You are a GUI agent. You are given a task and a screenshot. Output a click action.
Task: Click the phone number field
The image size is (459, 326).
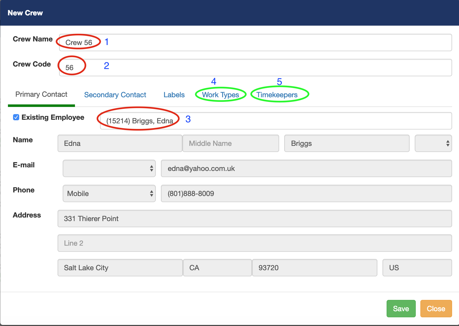point(306,193)
